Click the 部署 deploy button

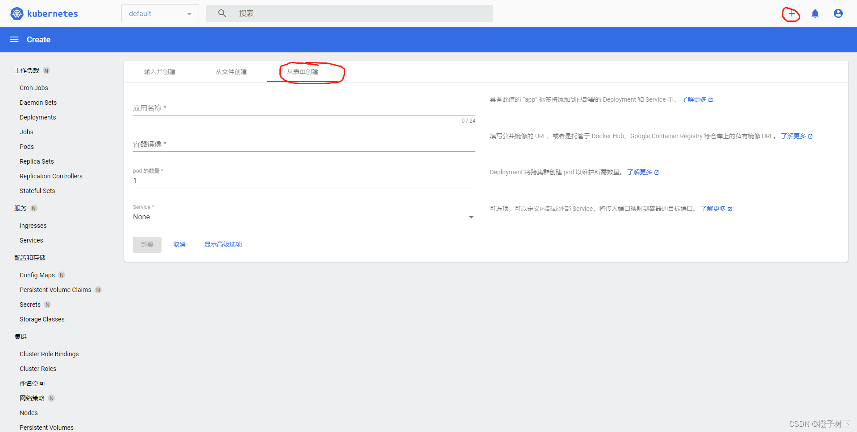(147, 244)
